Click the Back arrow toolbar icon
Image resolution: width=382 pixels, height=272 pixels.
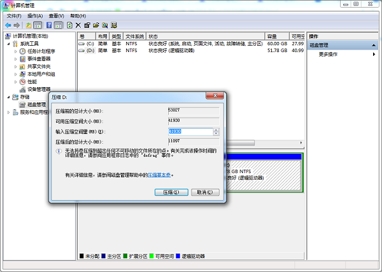(8, 25)
